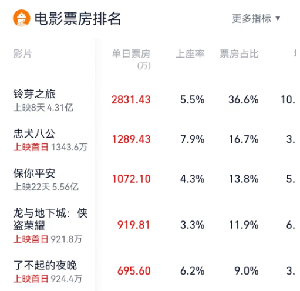Click the 919.81 box office figure
This screenshot has height=291, width=300.
tap(134, 225)
